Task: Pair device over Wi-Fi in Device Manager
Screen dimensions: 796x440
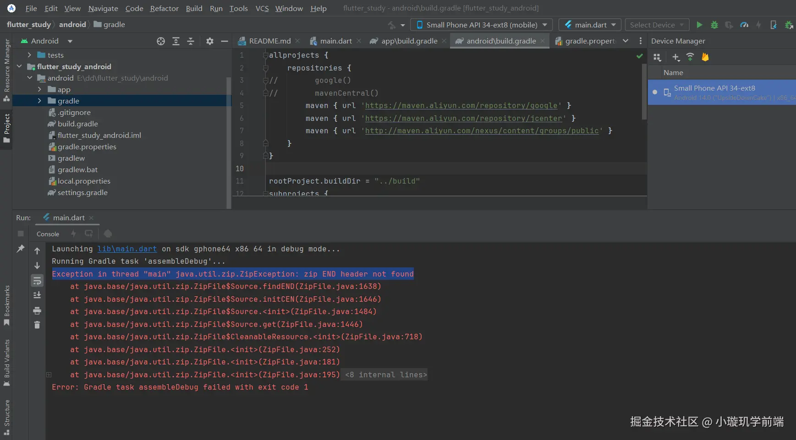Action: pos(690,57)
